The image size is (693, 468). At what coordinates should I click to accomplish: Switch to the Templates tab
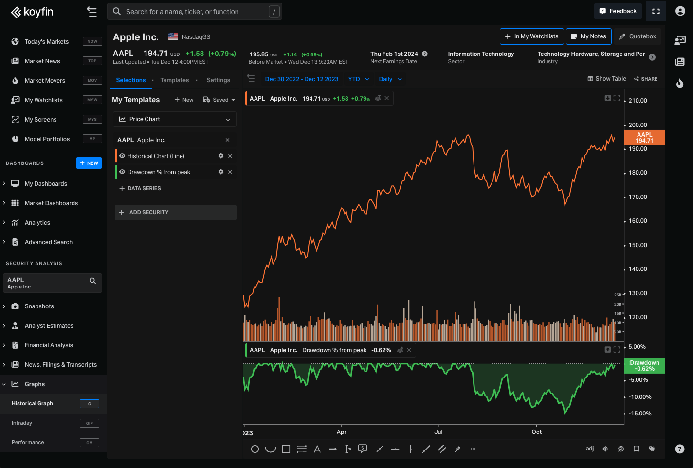pos(174,80)
